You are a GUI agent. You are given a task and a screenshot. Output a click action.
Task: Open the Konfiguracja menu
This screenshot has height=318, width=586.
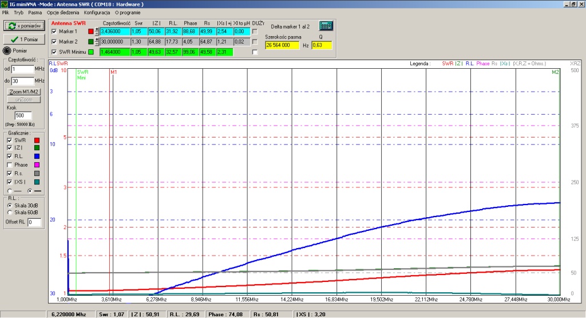[x=97, y=12]
